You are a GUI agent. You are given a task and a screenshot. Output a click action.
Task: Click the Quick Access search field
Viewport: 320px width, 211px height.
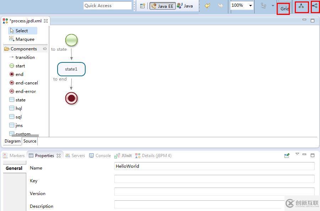pos(108,6)
